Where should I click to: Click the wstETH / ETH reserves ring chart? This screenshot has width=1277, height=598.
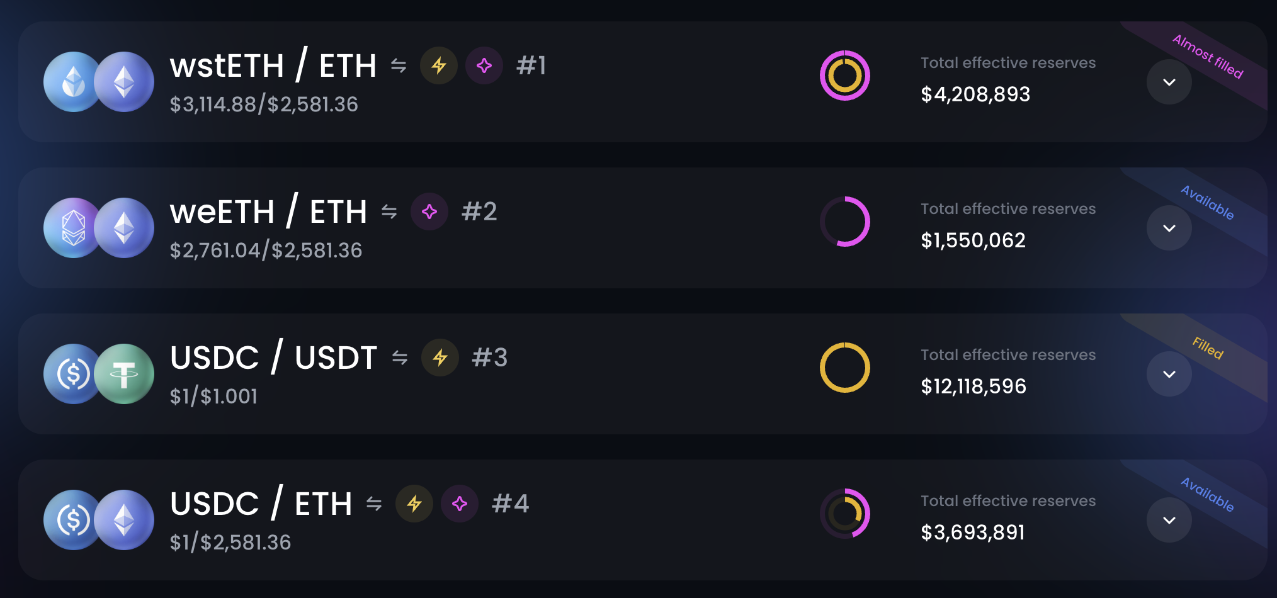coord(845,76)
